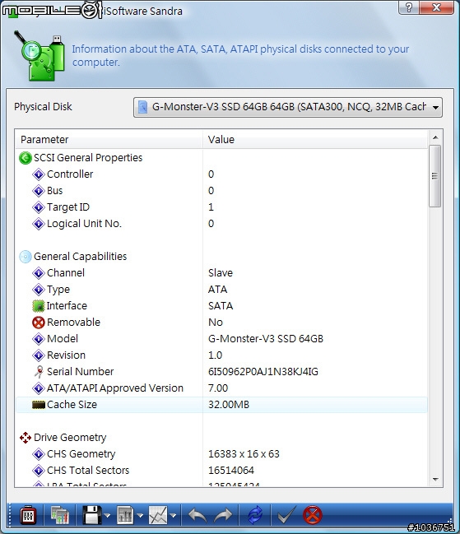
Task: Click the SCSI General Properties group icon
Action: tap(26, 158)
